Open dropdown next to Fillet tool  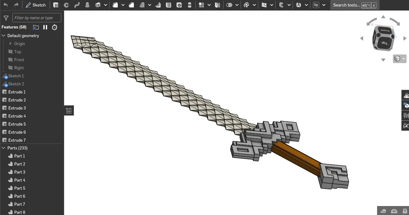point(123,5)
